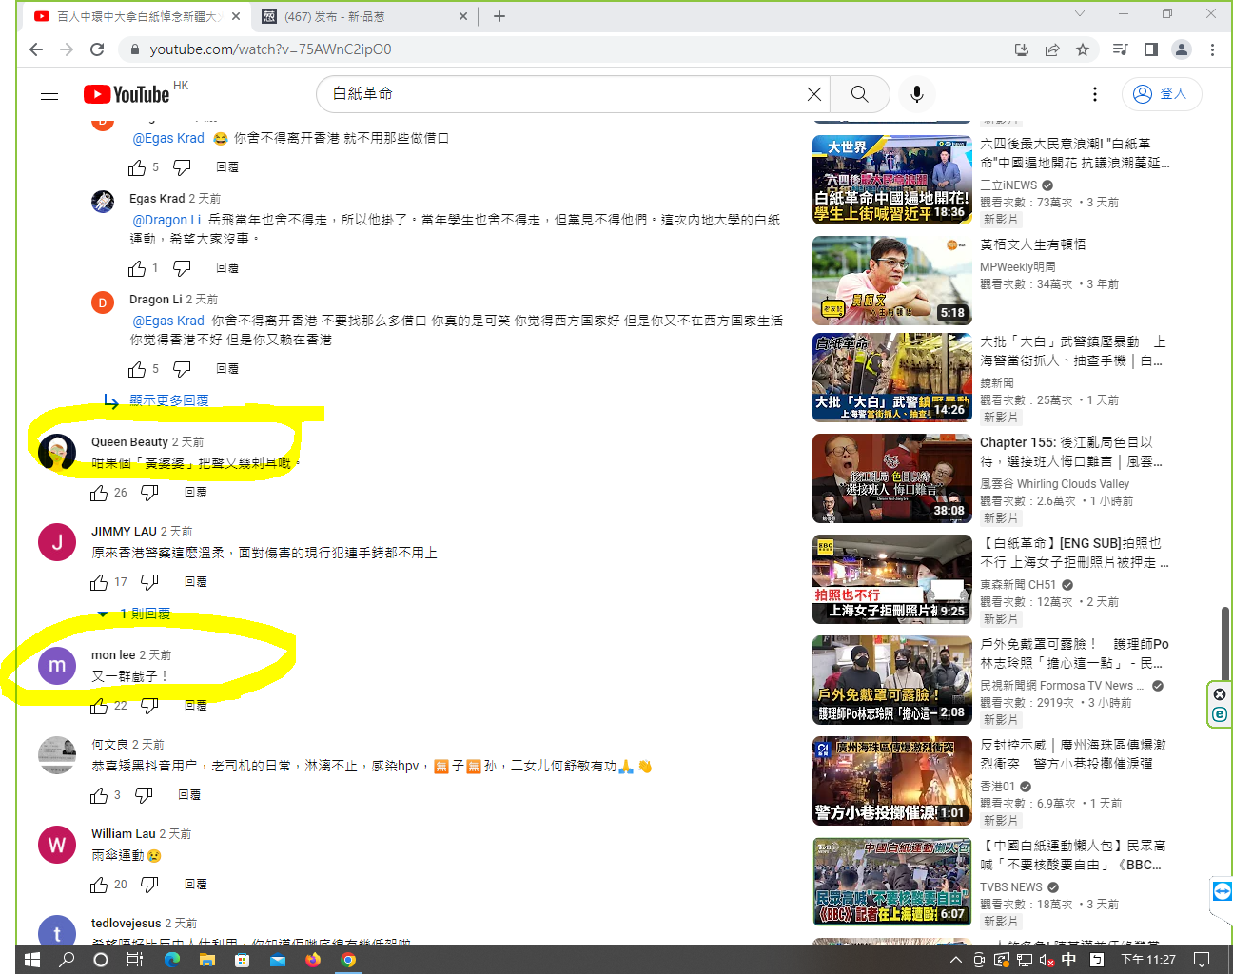The height and width of the screenshot is (974, 1233).
Task: Open JIMMY LAU's profile avatar
Action: 57,542
